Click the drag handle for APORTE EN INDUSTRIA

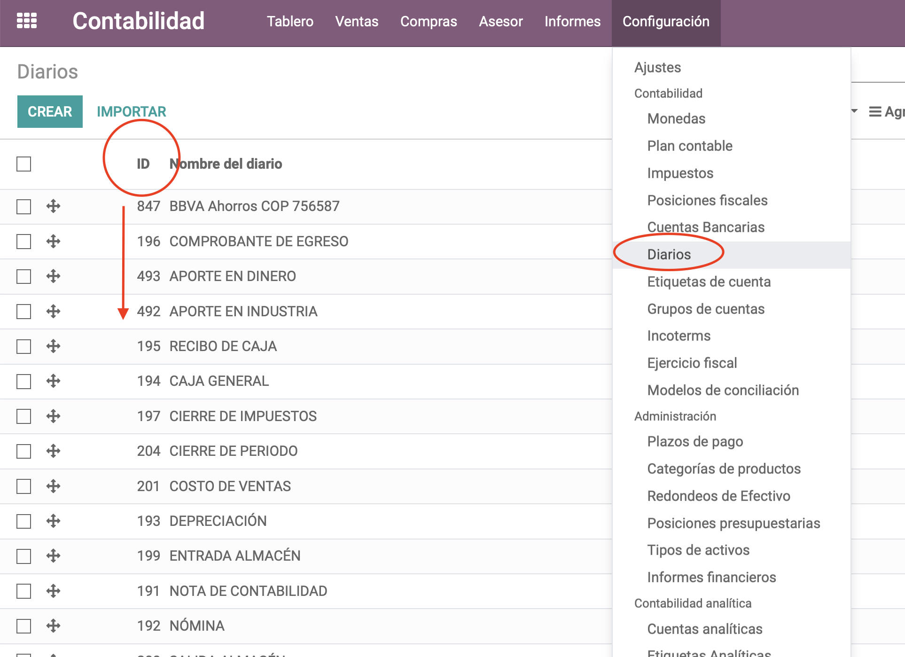54,312
